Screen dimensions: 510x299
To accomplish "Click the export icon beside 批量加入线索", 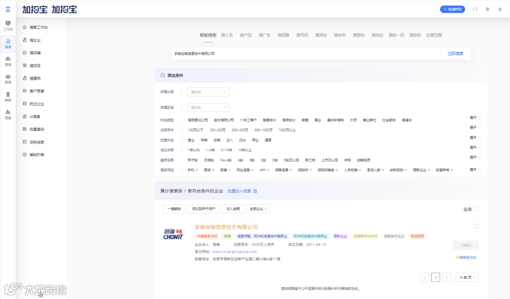I will click(255, 191).
